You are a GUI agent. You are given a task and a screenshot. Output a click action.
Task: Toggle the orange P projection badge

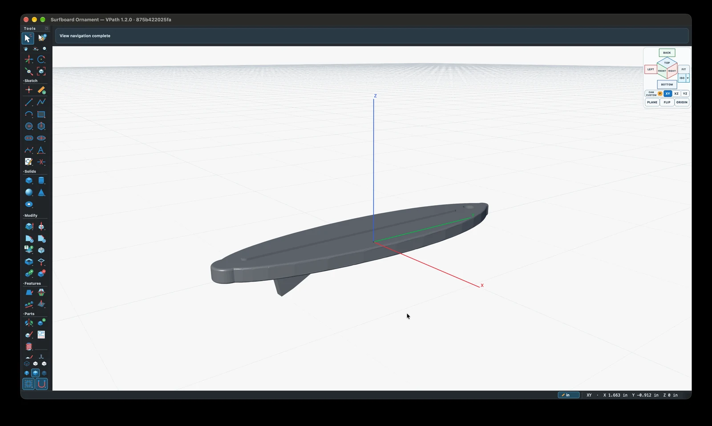[x=660, y=94]
